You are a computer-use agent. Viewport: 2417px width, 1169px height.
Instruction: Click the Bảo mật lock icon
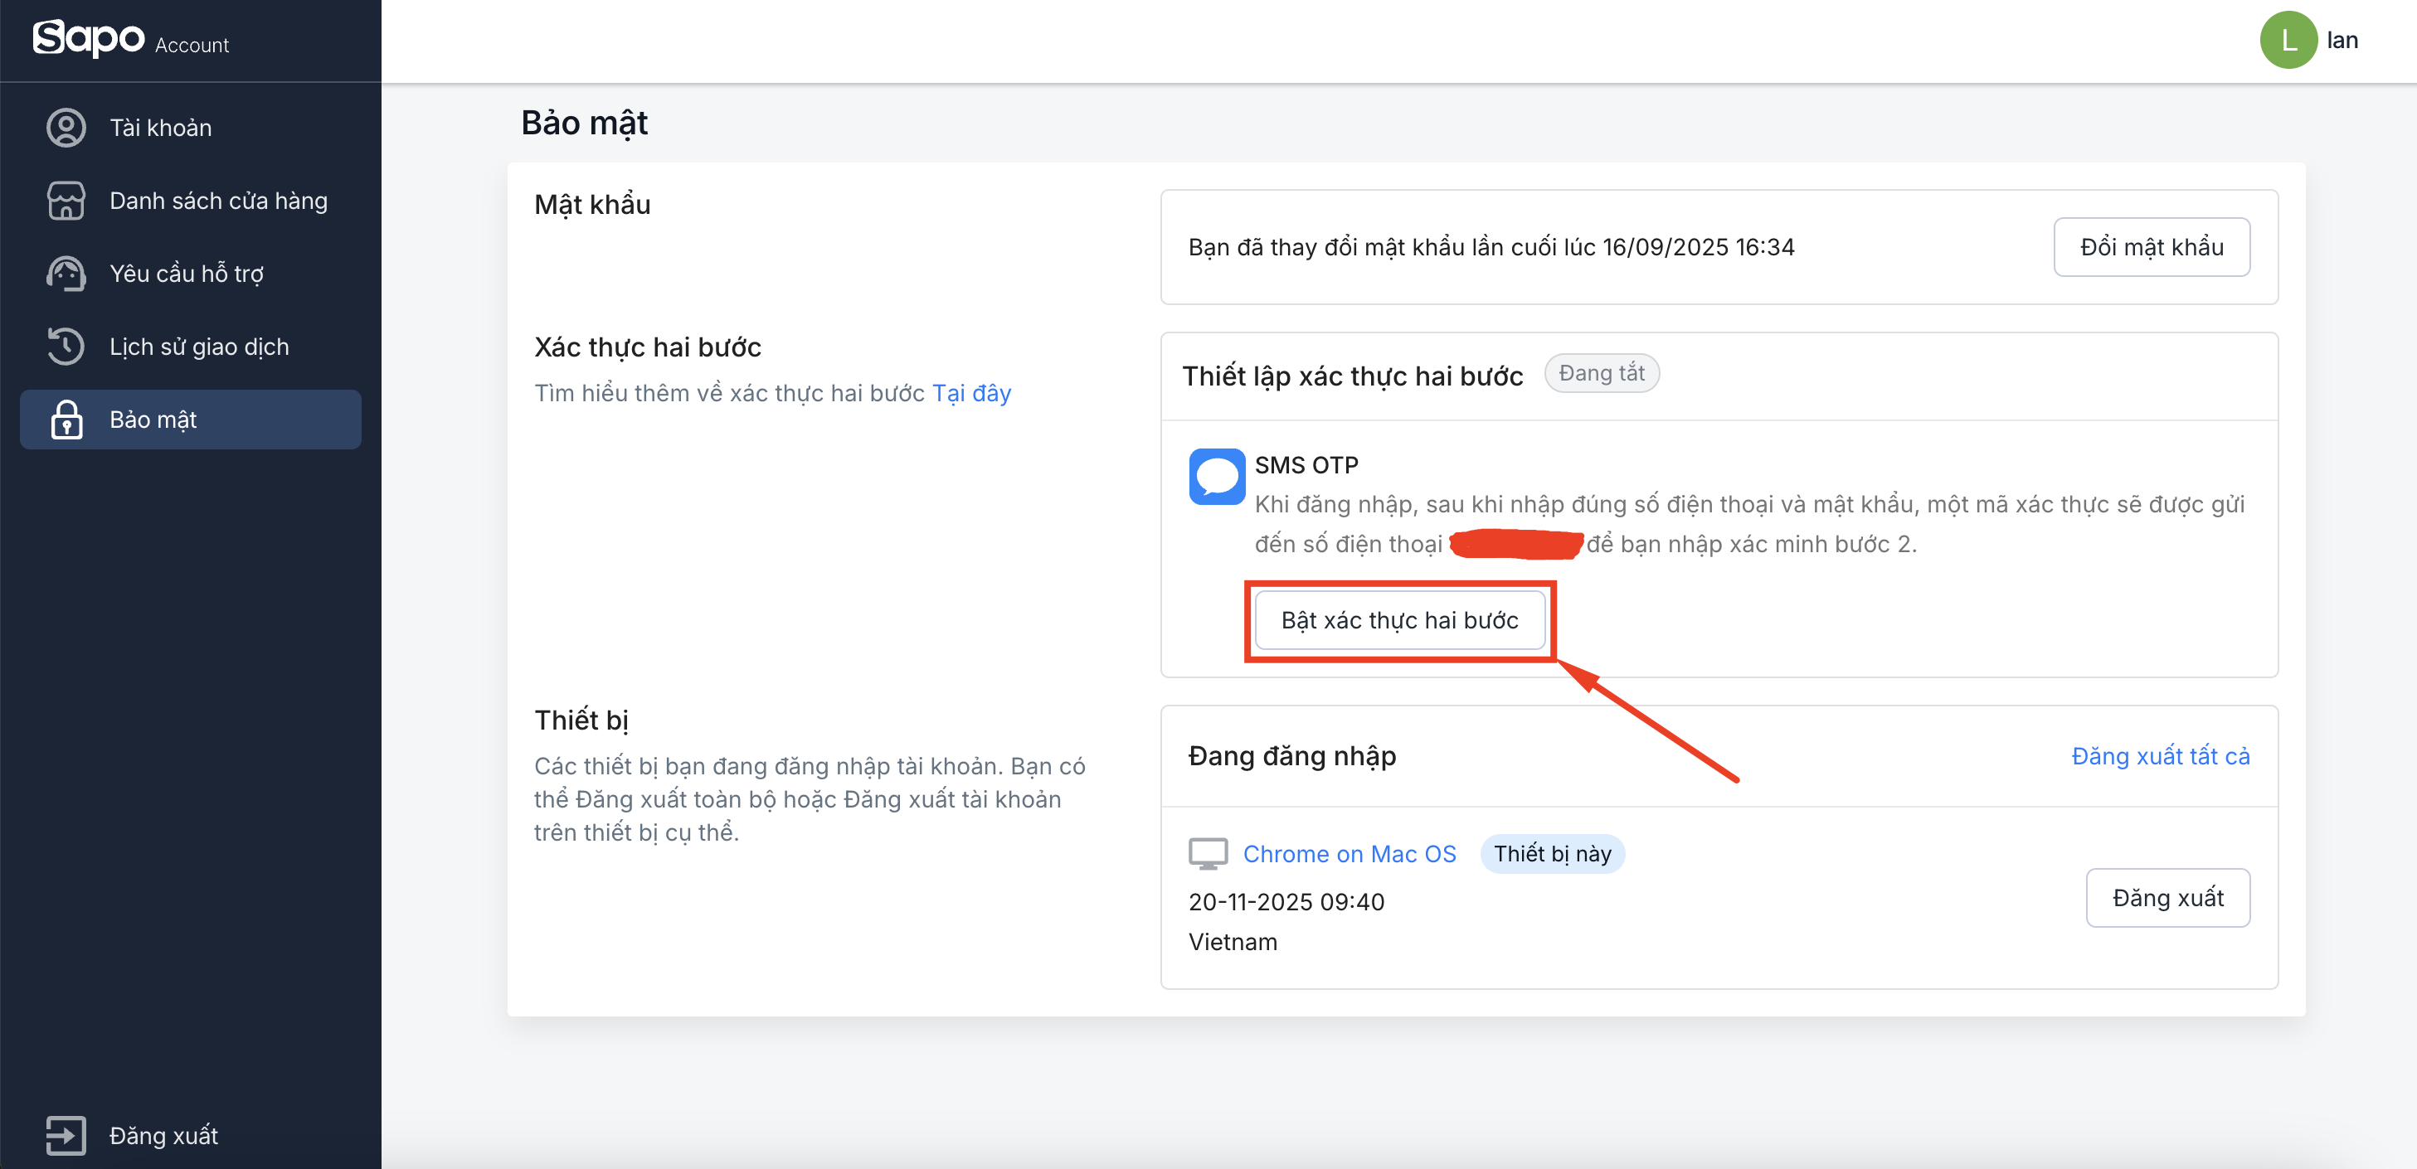(66, 420)
